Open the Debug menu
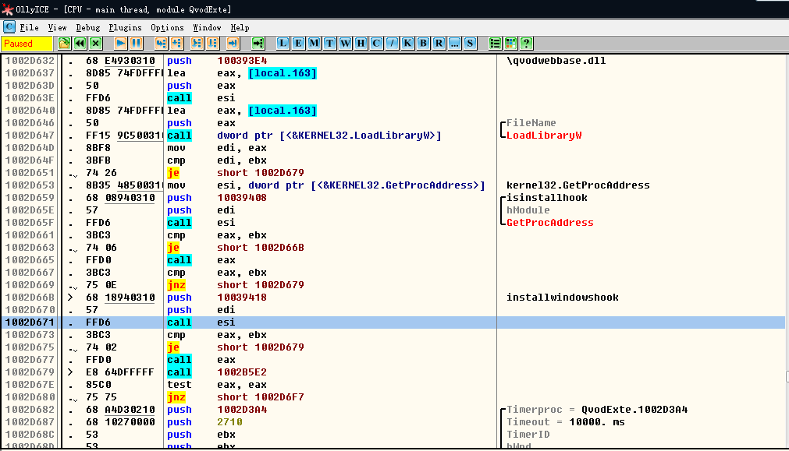This screenshot has height=451, width=789. (x=87, y=27)
